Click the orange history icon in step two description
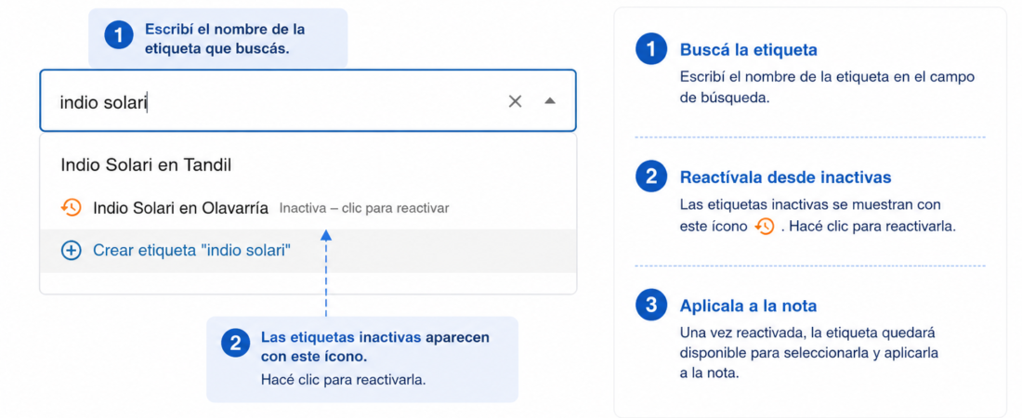Viewport: 1022px width, 418px height. point(764,227)
